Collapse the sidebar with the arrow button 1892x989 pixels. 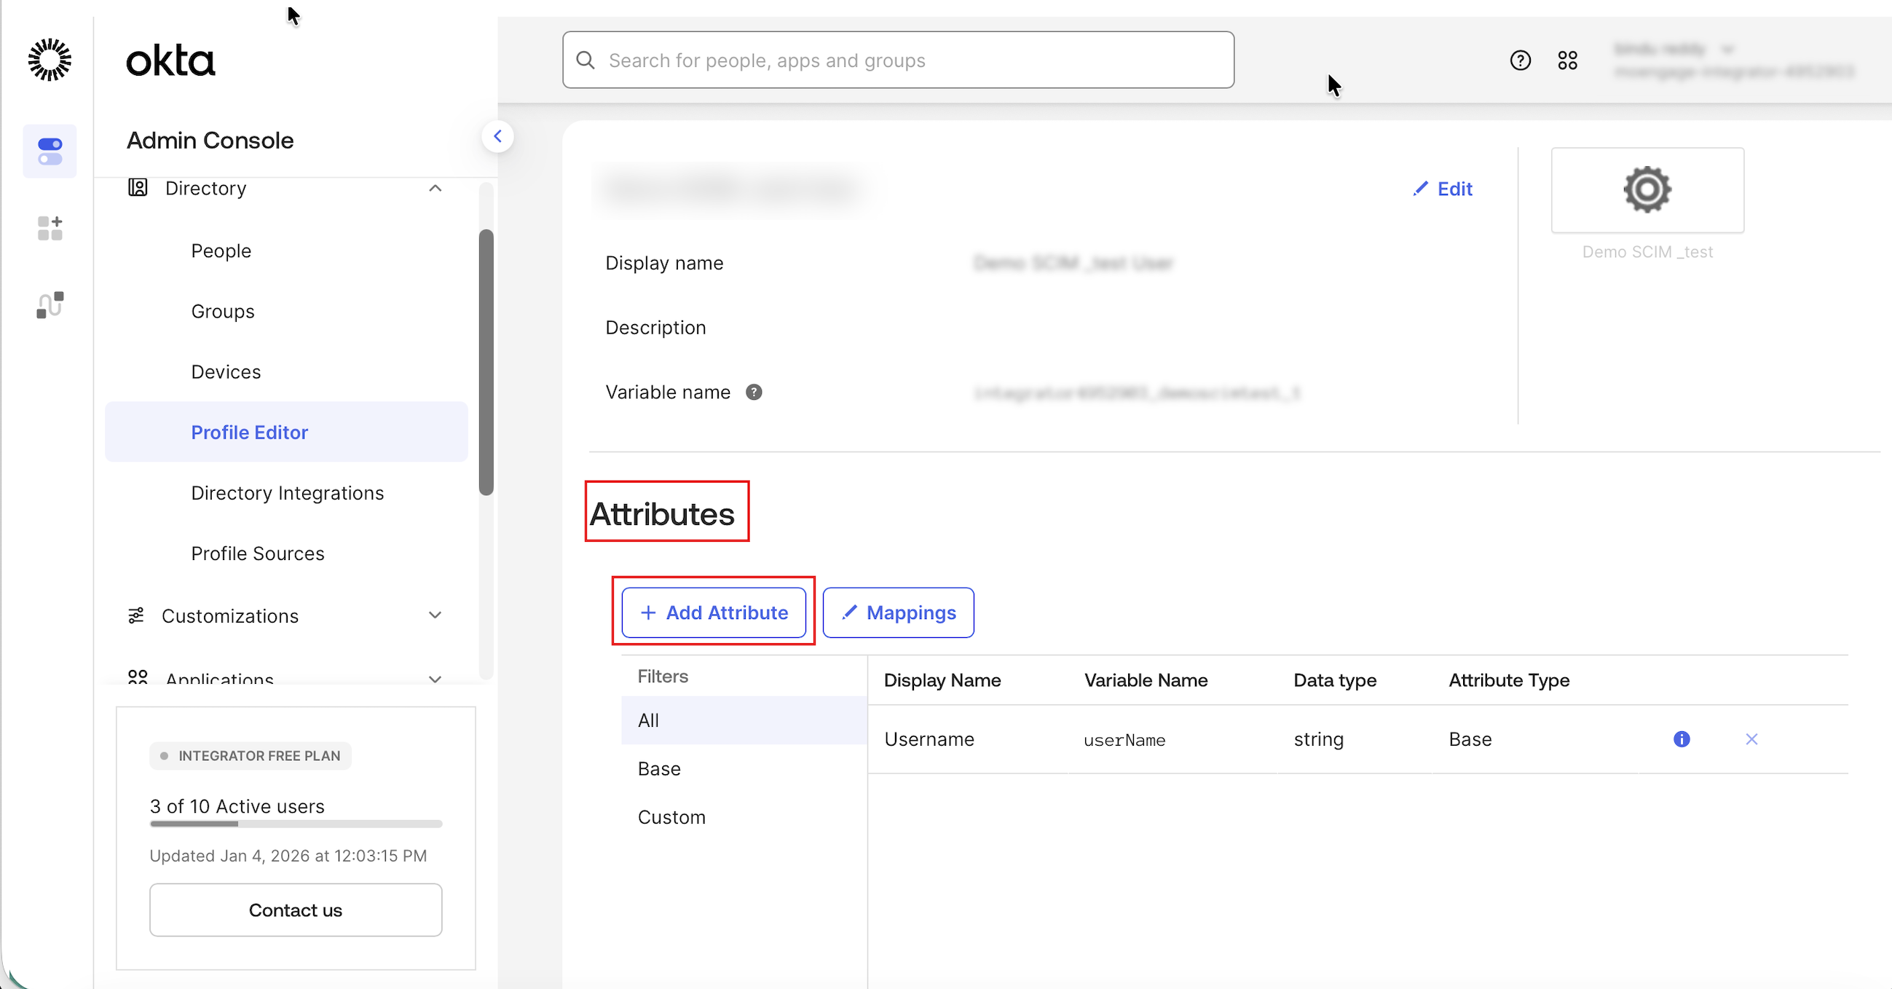pos(497,137)
